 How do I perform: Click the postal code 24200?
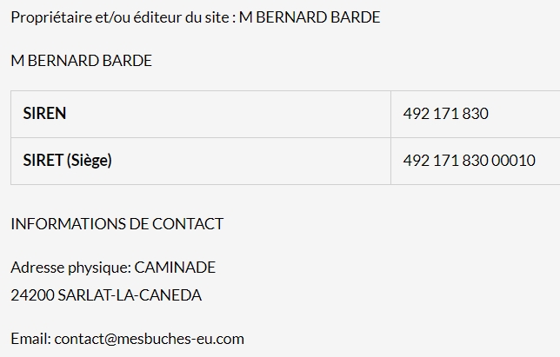point(32,295)
